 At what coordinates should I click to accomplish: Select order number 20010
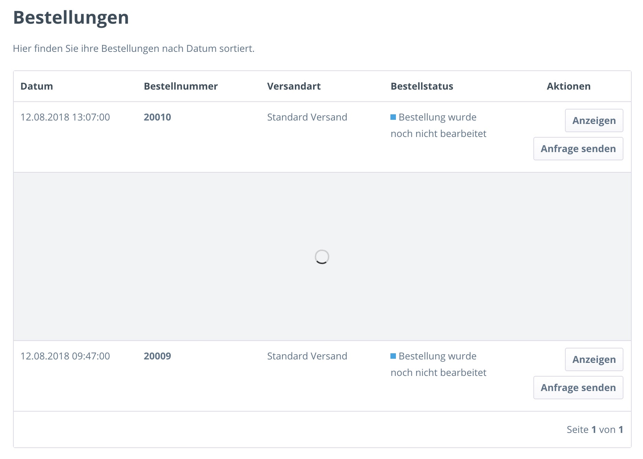(157, 117)
